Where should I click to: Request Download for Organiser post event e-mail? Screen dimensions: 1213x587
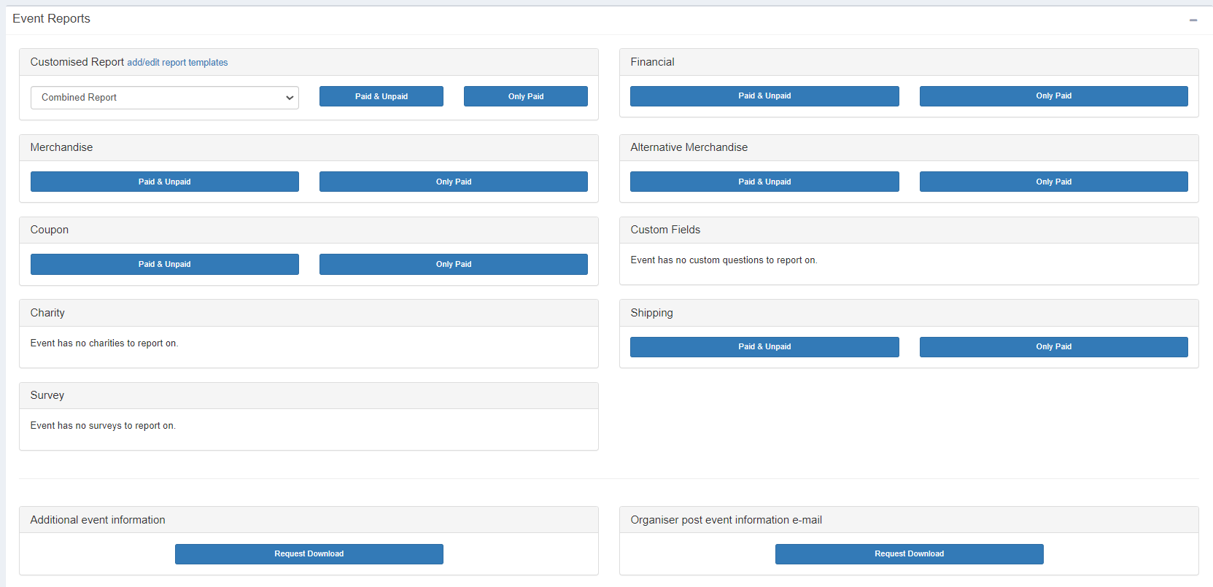tap(910, 554)
